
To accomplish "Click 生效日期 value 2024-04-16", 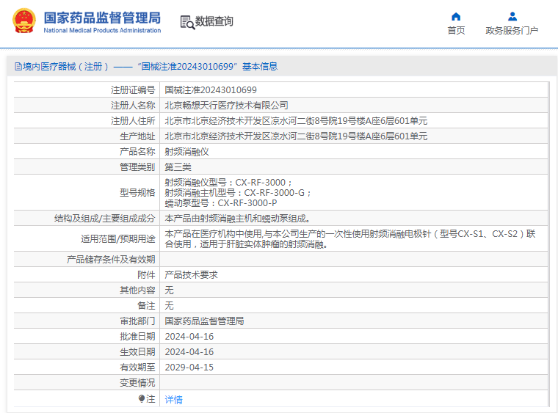I will tap(189, 352).
